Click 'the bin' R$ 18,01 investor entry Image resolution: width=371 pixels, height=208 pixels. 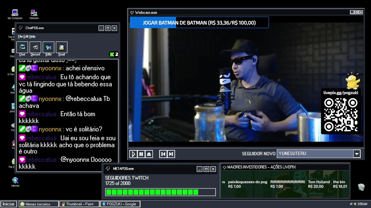click(340, 184)
